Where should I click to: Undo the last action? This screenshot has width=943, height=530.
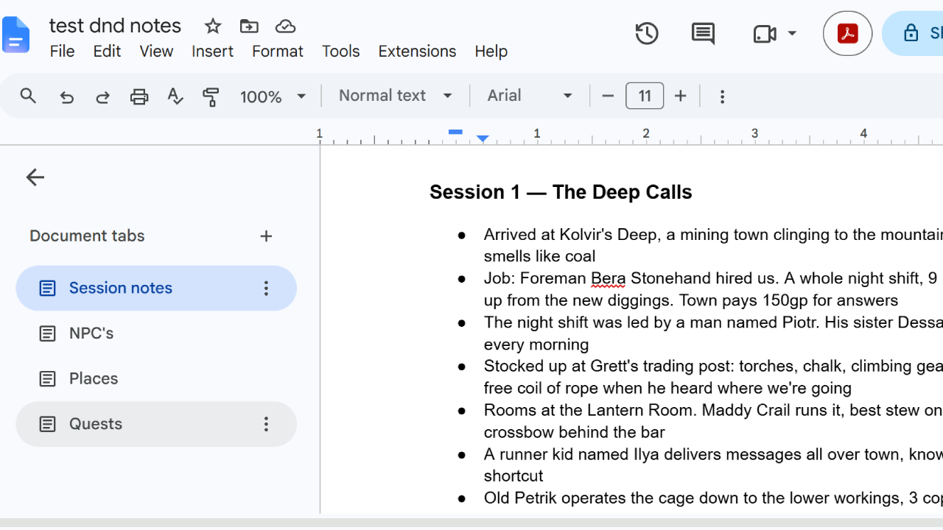pos(67,96)
